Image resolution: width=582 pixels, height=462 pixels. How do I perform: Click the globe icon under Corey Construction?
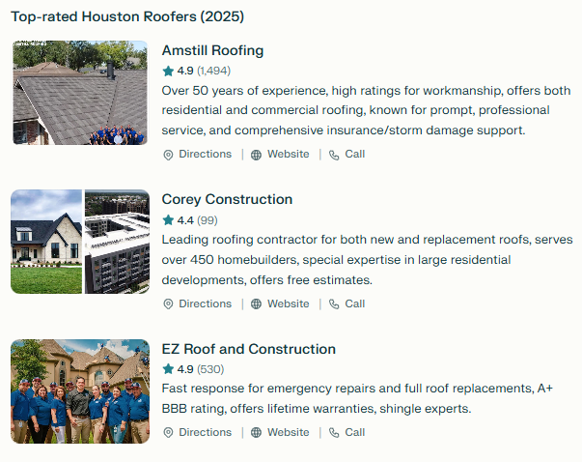coord(256,304)
